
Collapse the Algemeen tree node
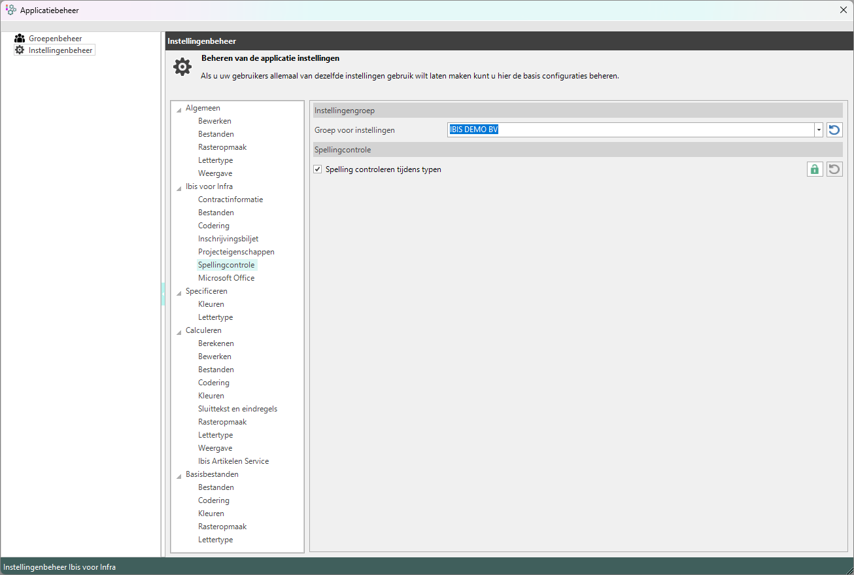(179, 109)
